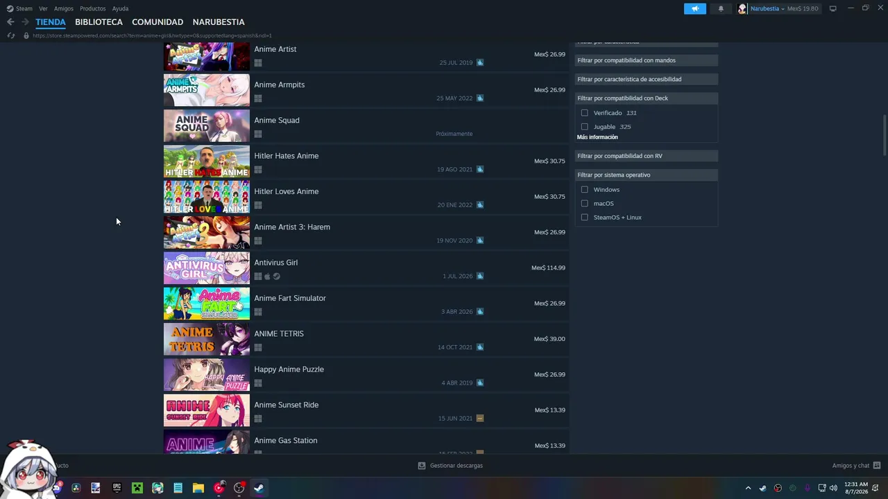The width and height of the screenshot is (888, 499).
Task: Click the downloads icon beside Gestionar descargas
Action: [x=422, y=466]
